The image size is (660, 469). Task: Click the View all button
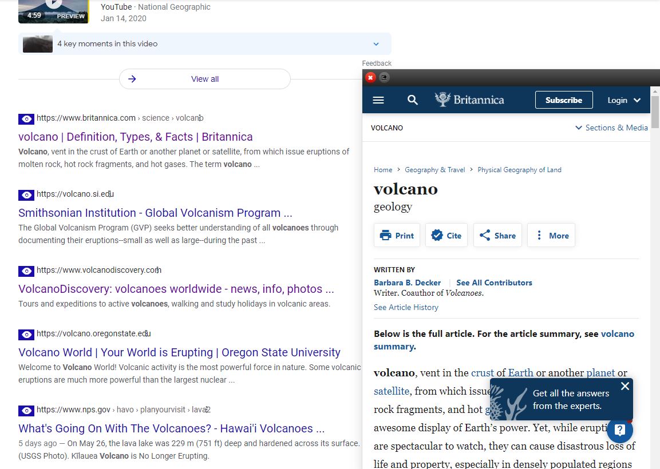204,79
